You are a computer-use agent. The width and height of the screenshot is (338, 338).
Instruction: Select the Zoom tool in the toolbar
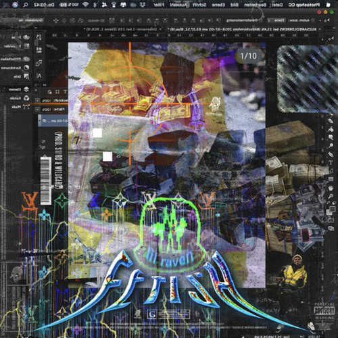331,196
